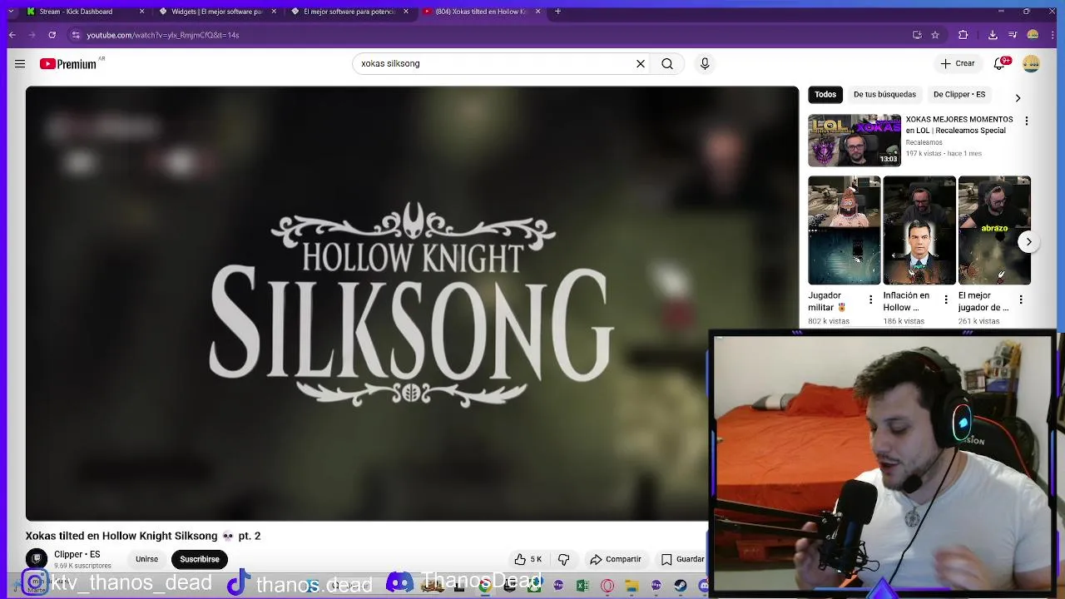
Task: Open options for 'El mejor jugador de' short
Action: click(1021, 299)
